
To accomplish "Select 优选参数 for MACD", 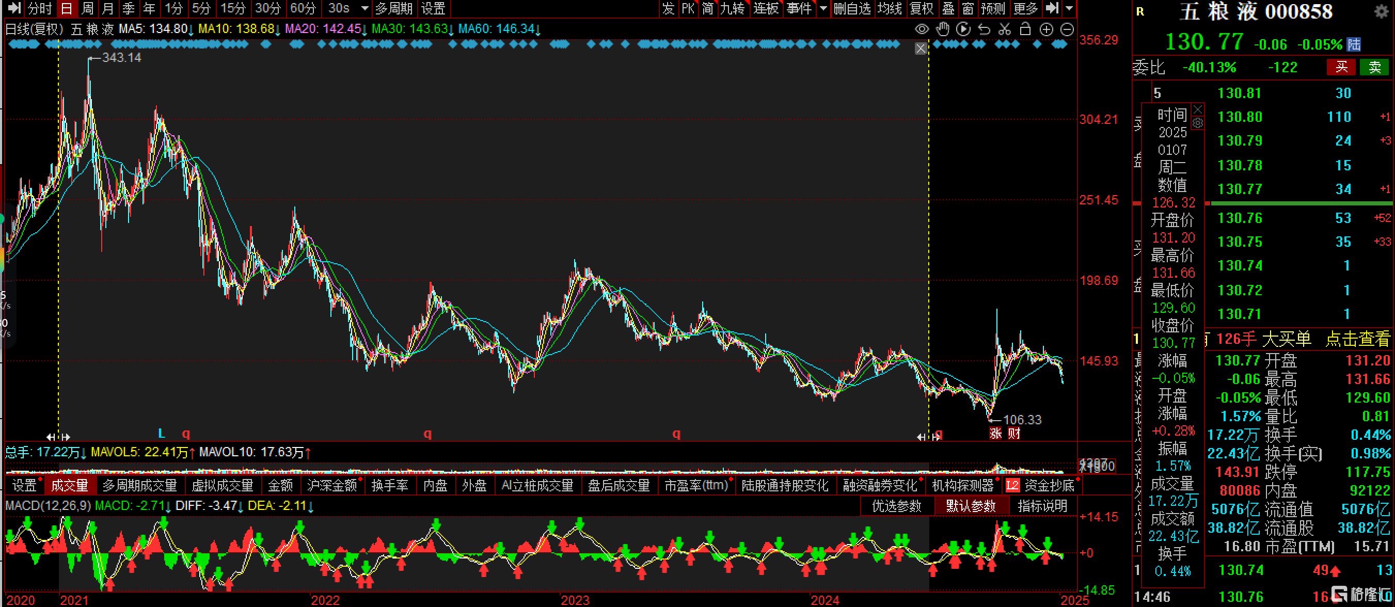I will [x=897, y=506].
